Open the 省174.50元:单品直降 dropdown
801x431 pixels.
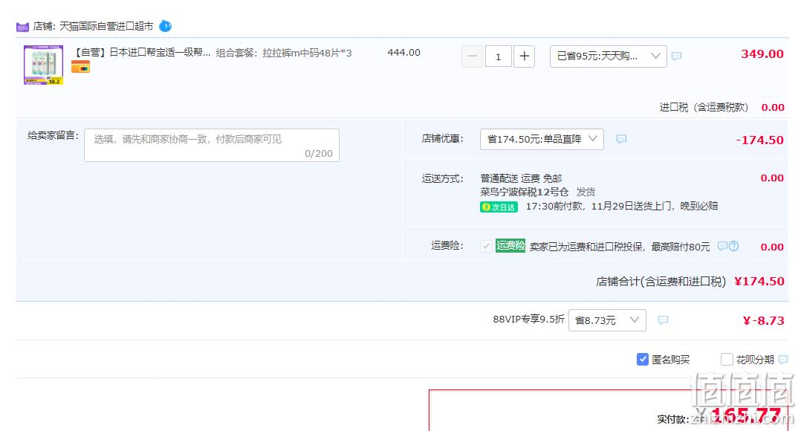[x=542, y=139]
